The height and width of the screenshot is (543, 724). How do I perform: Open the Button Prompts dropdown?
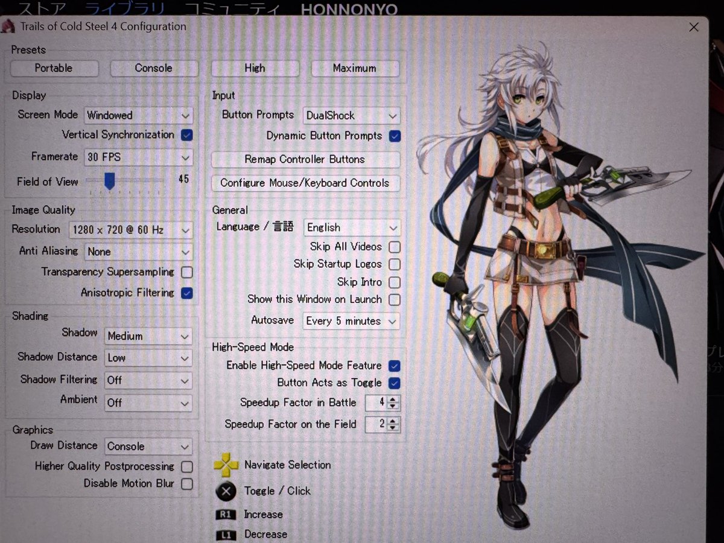pos(351,115)
